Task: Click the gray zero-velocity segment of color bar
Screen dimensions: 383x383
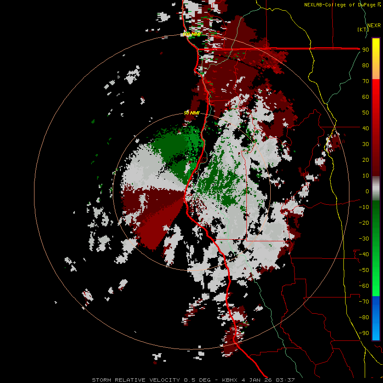Action: coord(376,189)
